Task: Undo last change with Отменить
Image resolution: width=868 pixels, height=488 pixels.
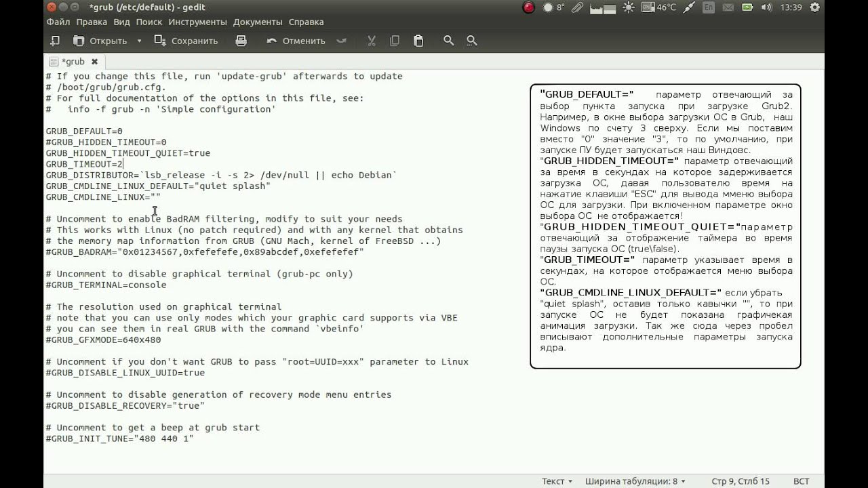Action: 296,41
